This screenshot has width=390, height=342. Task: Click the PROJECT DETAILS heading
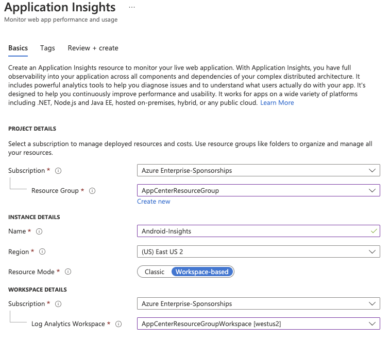[x=32, y=129]
